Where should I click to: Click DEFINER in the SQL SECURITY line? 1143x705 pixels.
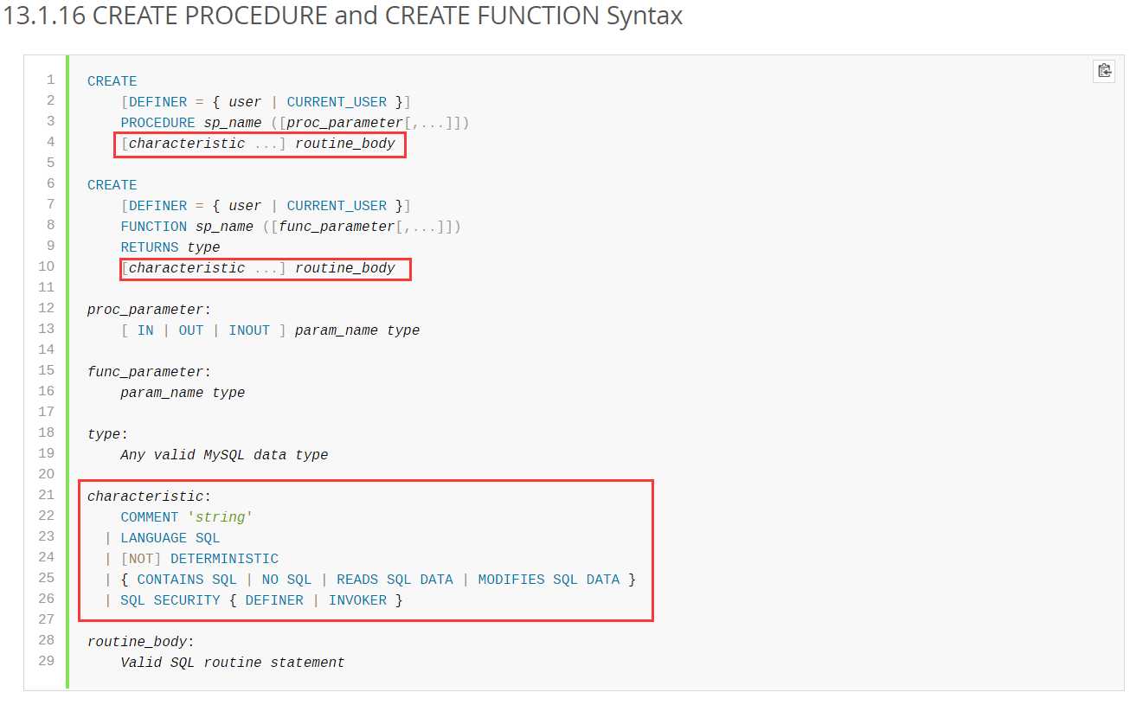click(274, 600)
